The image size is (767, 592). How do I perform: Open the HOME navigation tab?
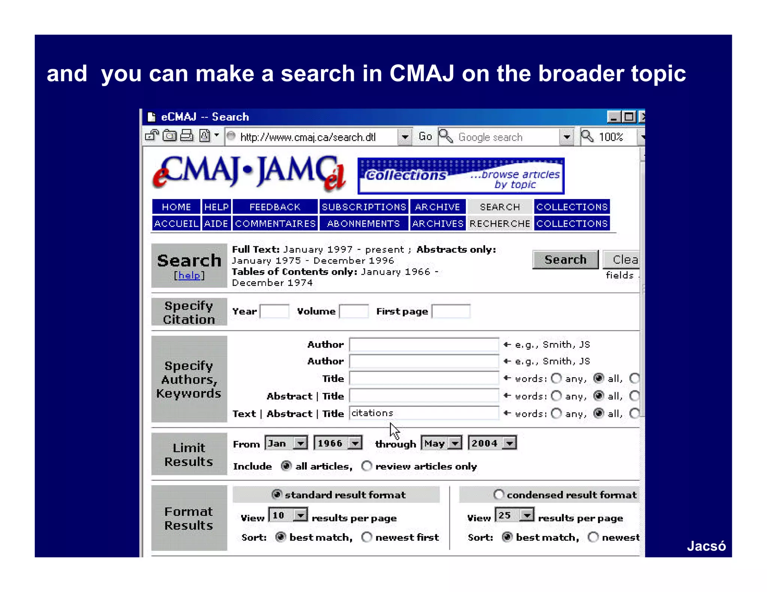[x=176, y=207]
